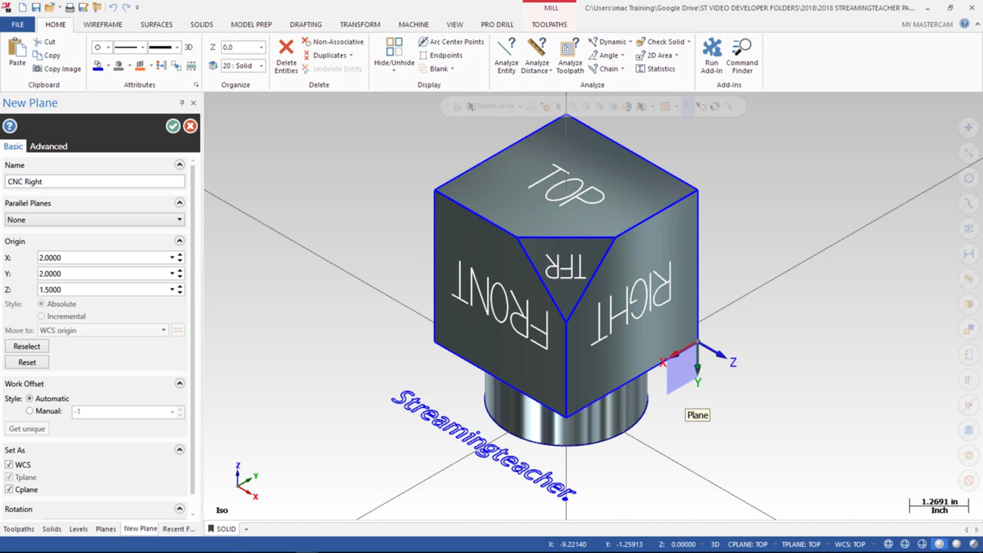Open the FILE menu
Viewport: 983px width, 553px height.
(17, 24)
